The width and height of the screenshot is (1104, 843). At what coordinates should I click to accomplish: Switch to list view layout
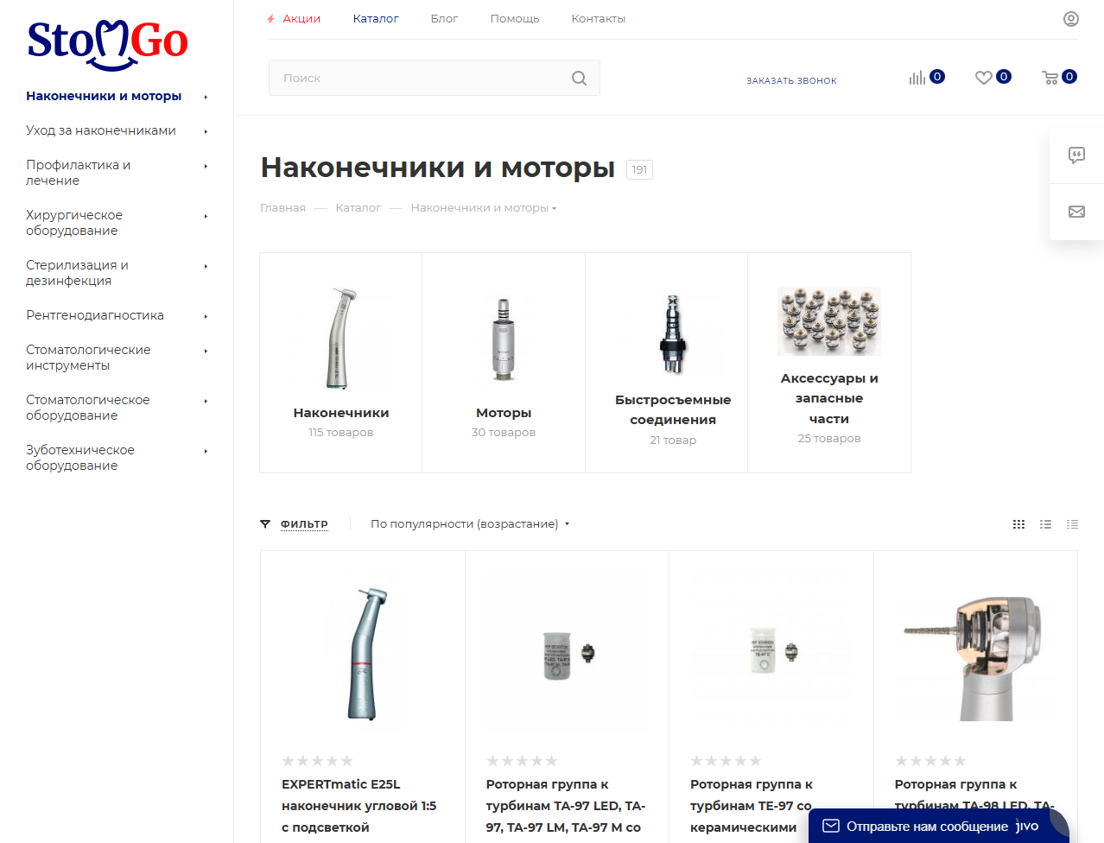(x=1045, y=524)
